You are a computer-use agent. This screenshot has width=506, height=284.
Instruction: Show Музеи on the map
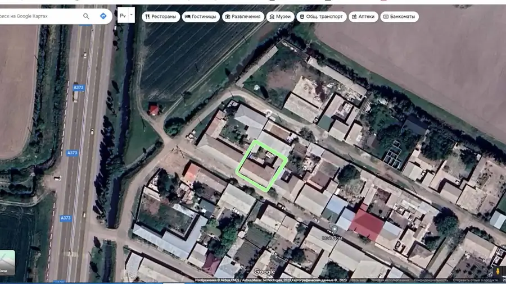click(x=280, y=16)
